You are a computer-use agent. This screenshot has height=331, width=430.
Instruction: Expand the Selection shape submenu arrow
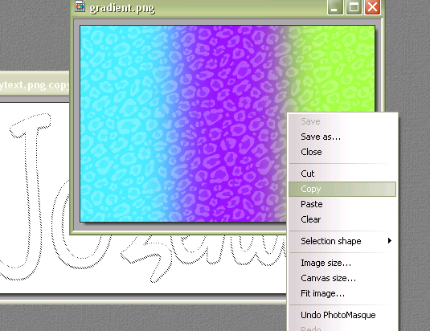pos(390,241)
